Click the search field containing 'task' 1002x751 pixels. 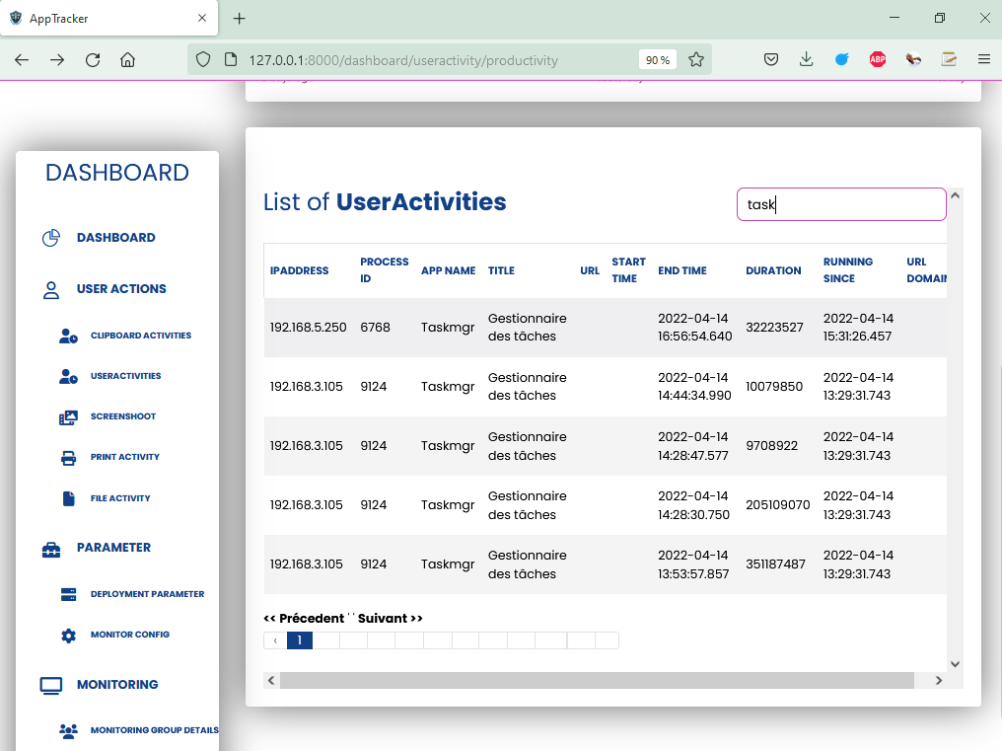[x=840, y=204]
